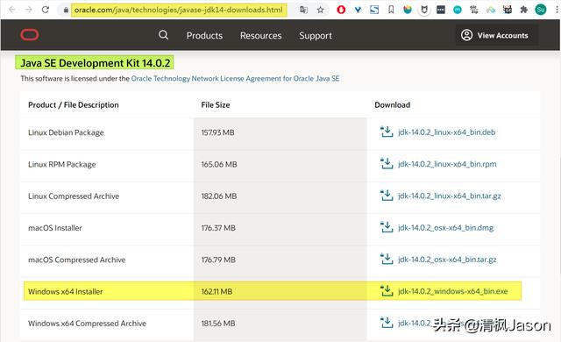This screenshot has height=342, width=561.
Task: Click the red Oracle logo
Action: [x=30, y=35]
